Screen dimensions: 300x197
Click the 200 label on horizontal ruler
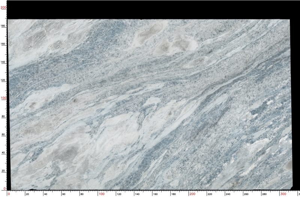pos(192,194)
